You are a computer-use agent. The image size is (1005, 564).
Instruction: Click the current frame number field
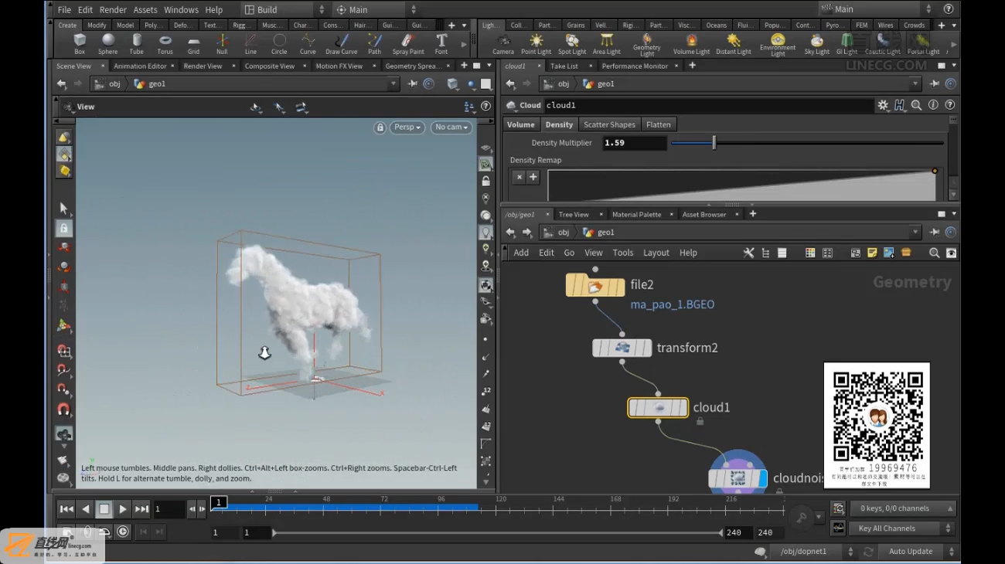169,509
